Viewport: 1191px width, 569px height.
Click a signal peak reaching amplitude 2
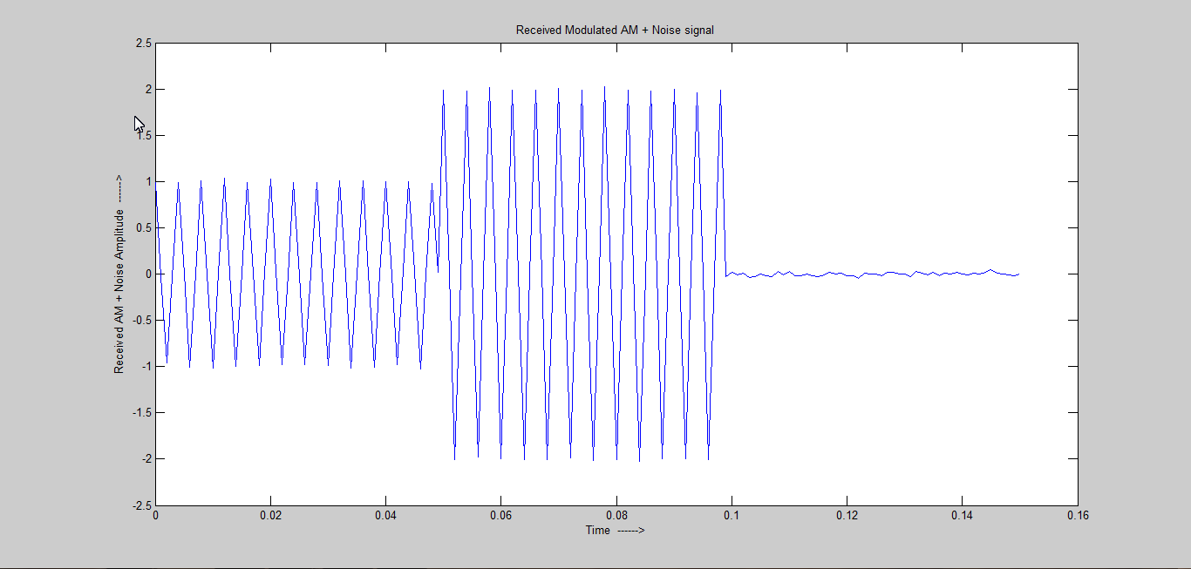coord(491,88)
